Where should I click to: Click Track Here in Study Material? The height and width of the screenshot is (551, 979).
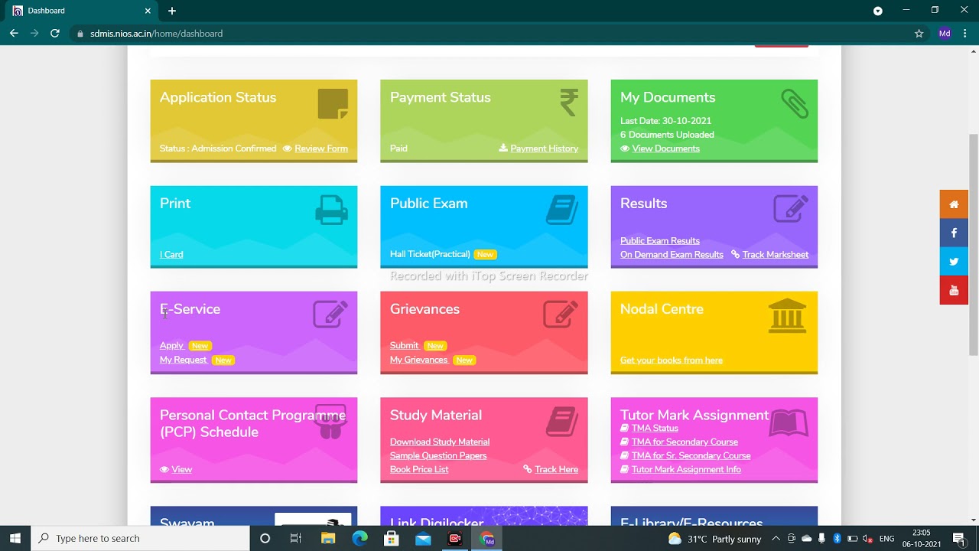556,470
